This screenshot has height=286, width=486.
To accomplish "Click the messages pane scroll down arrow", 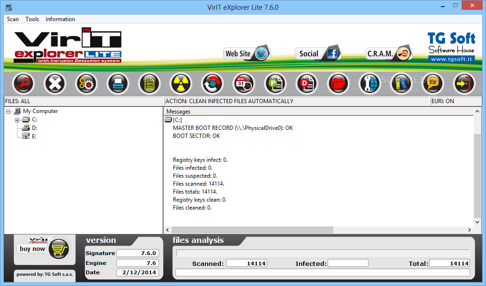I will pos(478,222).
